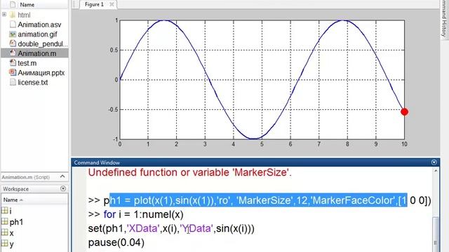Click the license.txt file icon
This screenshot has height=252, width=449.
click(13, 83)
